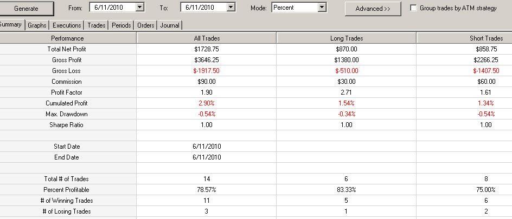
Task: Open the To date dropdown arrow
Action: coord(231,7)
